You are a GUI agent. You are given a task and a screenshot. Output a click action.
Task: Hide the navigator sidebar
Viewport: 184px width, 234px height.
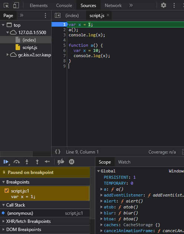click(x=57, y=15)
